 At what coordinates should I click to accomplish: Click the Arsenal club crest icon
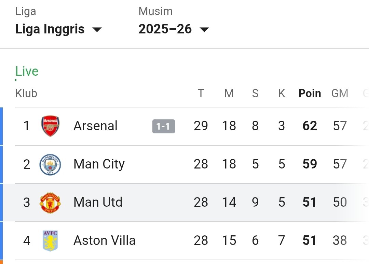50,126
